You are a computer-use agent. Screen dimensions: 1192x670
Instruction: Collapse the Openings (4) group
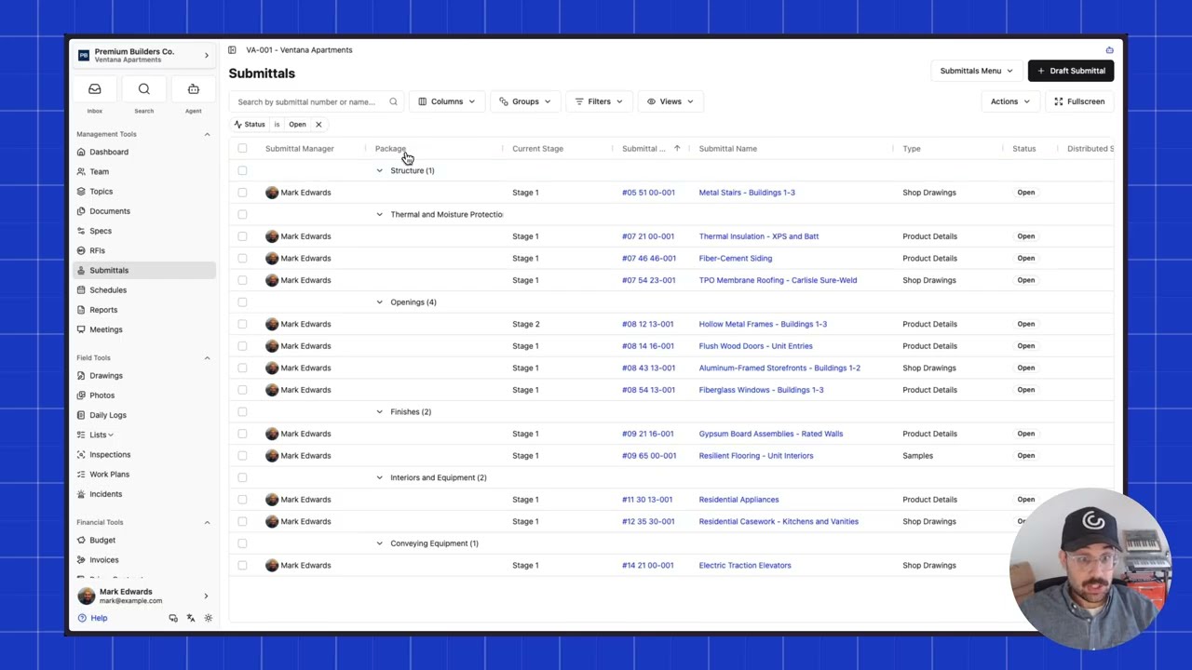(x=379, y=302)
